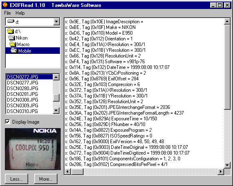The width and height of the screenshot is (233, 186).
Task: Click the horizontal scrollbar thumb in EXIF panel
Action: click(77, 172)
